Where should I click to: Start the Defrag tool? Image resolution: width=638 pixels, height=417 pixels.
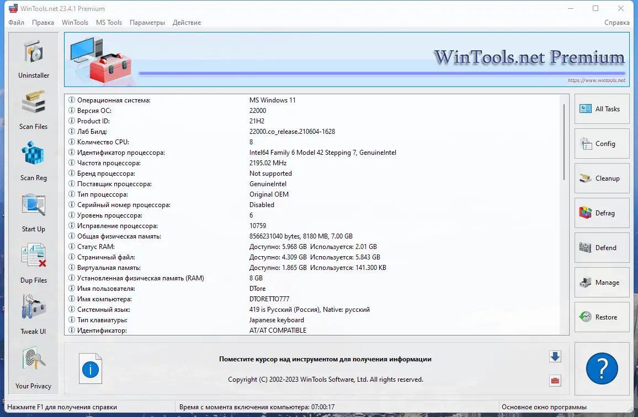click(x=602, y=213)
